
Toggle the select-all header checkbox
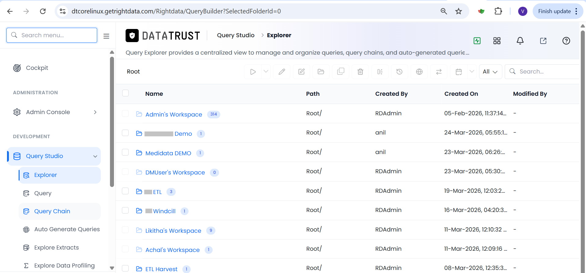[125, 93]
